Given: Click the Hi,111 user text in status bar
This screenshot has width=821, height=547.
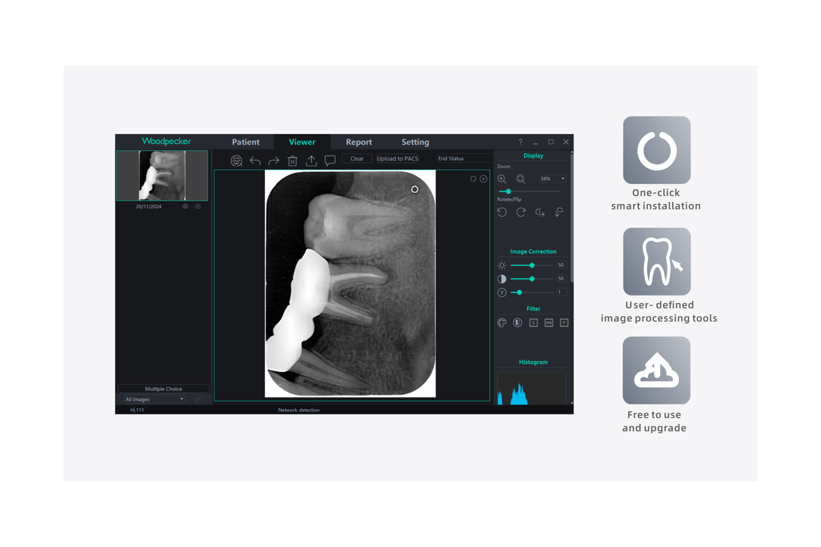Looking at the screenshot, I should (x=137, y=410).
